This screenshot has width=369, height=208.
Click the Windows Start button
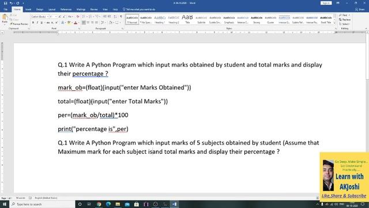coord(5,204)
